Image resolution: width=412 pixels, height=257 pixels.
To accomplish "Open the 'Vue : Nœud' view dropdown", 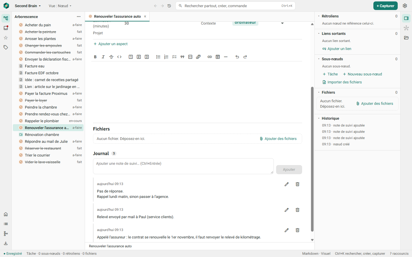I will pos(60,6).
